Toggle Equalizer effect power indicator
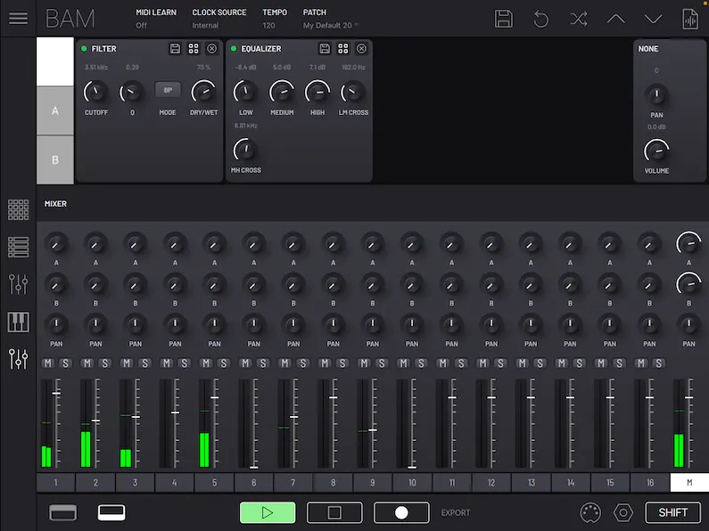The image size is (709, 531). point(234,48)
